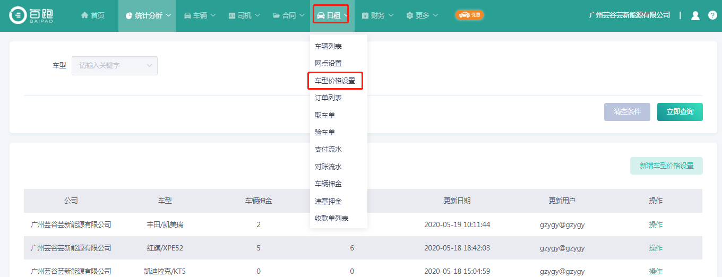Image resolution: width=722 pixels, height=277 pixels.
Task: Go to 首页 home page
Action: (92, 15)
